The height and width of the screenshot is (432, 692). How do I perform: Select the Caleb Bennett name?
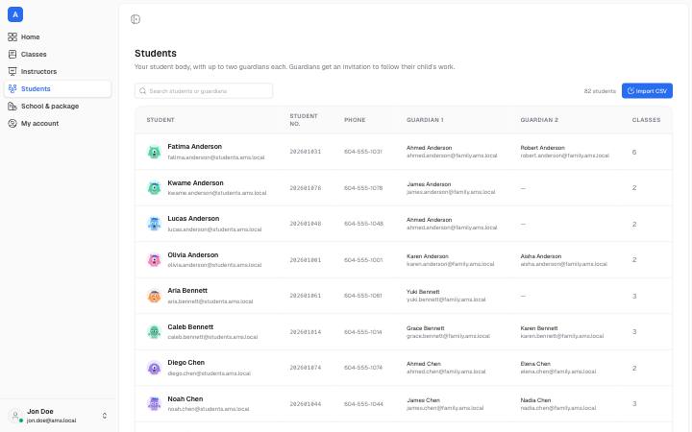190,327
